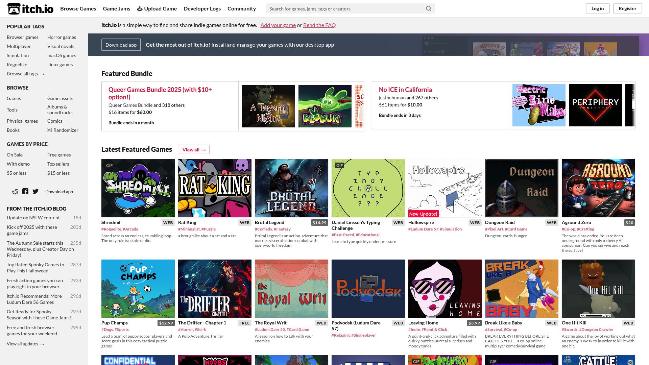This screenshot has width=649, height=365.
Task: Click the Download app sidebar link
Action: (59, 192)
